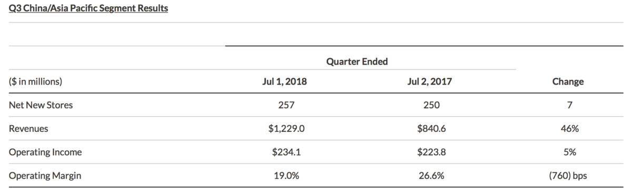Select the 46% revenue change cell
The image size is (632, 196).
tap(568, 129)
